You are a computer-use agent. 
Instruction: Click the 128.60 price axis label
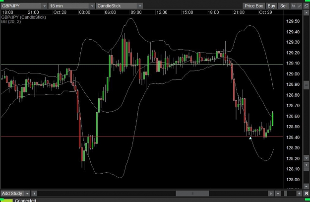pos(293,116)
